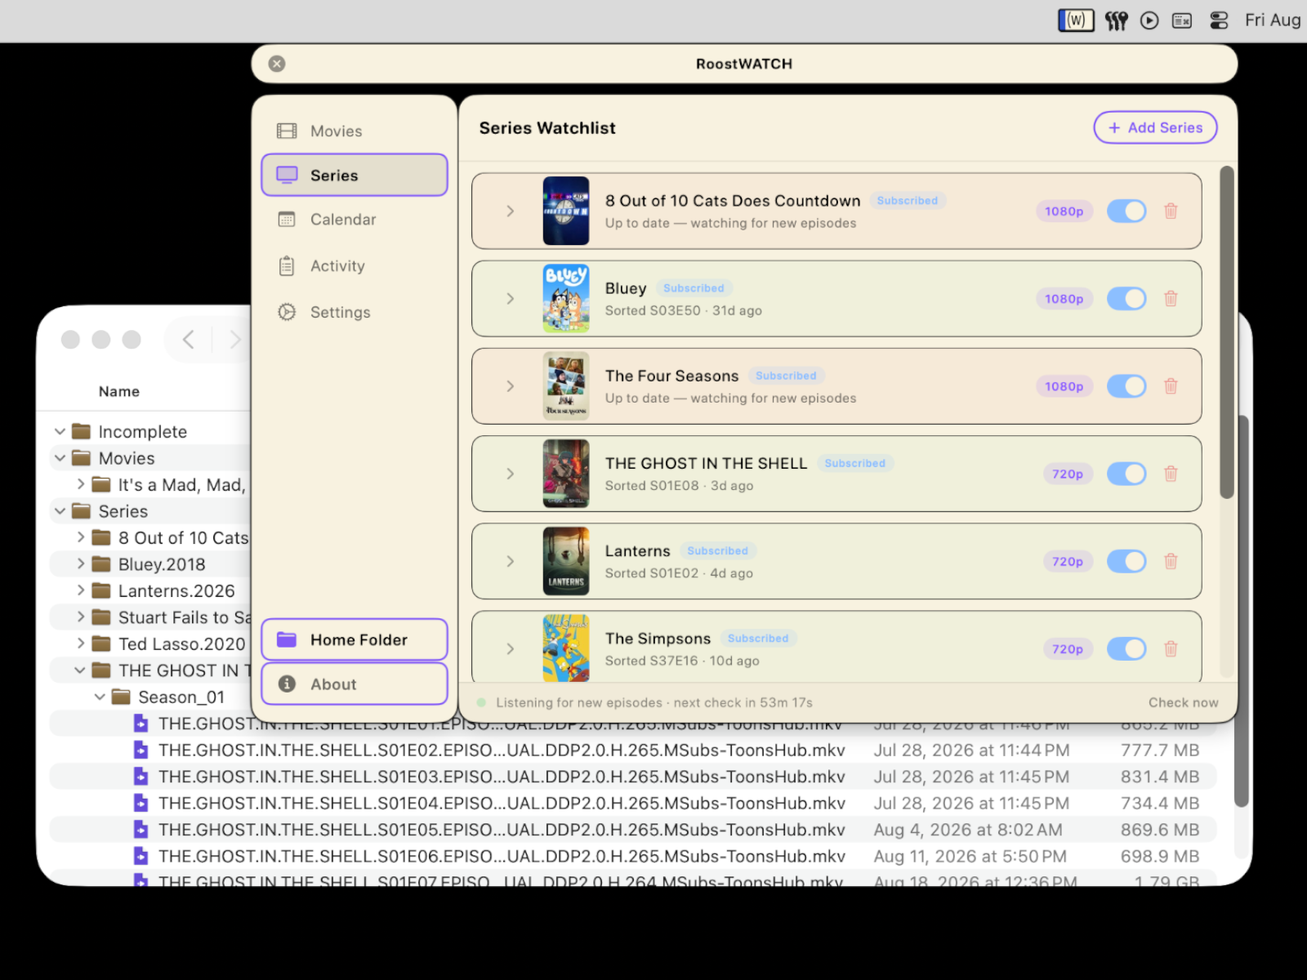This screenshot has height=980, width=1307.
Task: Click the keyboard input menu bar icon
Action: tap(1182, 20)
